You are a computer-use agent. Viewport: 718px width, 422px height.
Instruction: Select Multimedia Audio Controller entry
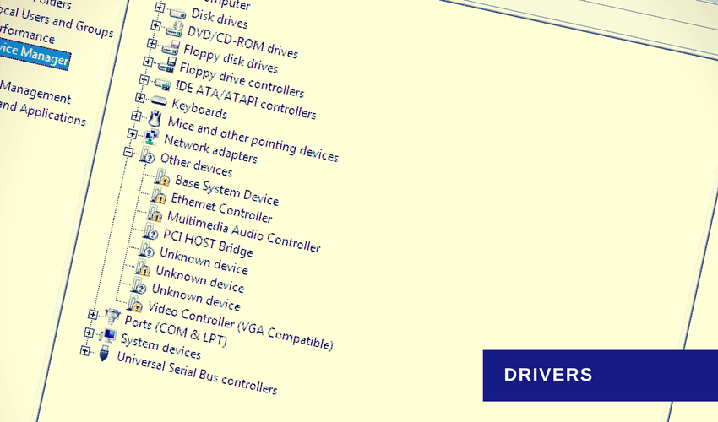click(243, 231)
